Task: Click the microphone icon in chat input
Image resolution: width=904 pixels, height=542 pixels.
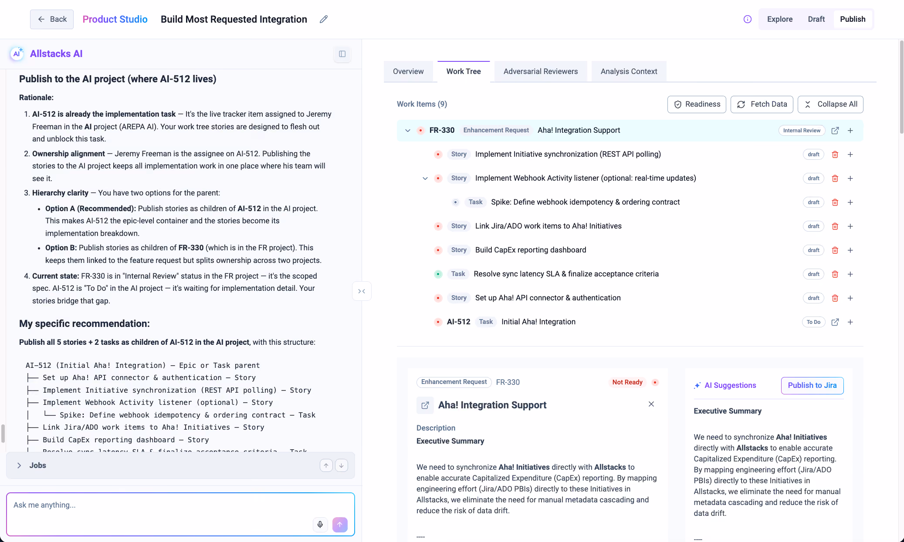Action: pos(320,525)
